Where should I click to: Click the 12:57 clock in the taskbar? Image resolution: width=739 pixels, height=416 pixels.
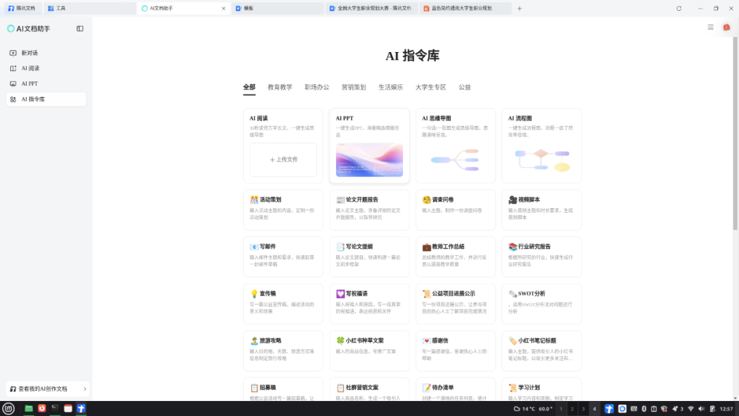(726, 409)
